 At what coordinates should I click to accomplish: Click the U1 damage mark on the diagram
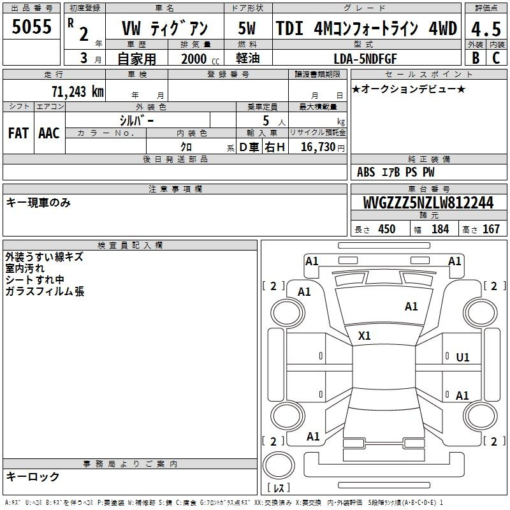click(x=462, y=358)
